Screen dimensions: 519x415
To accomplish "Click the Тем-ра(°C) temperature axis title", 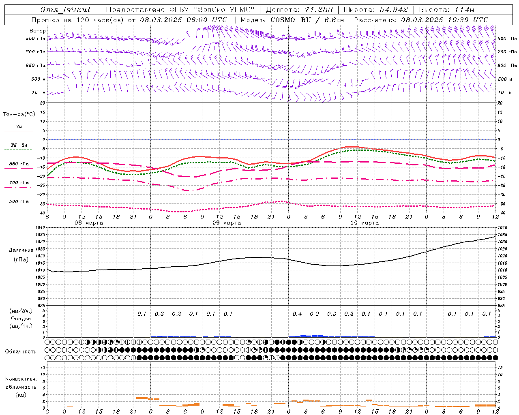I will [19, 115].
